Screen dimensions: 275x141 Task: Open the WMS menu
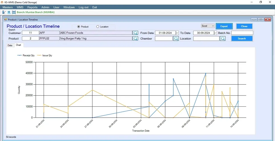coord(20,7)
